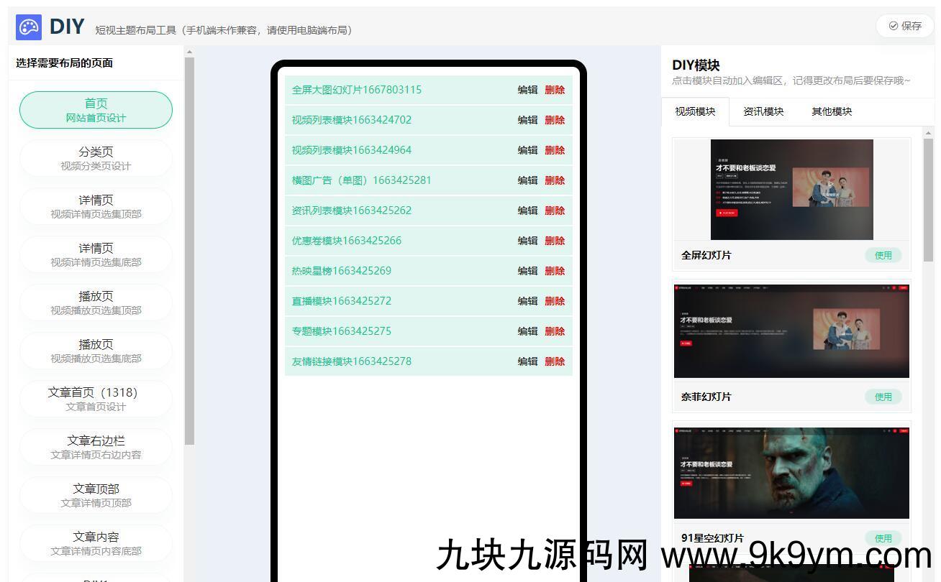This screenshot has width=941, height=582.
Task: Click the 全屏幻灯片 module name
Action: 706,255
